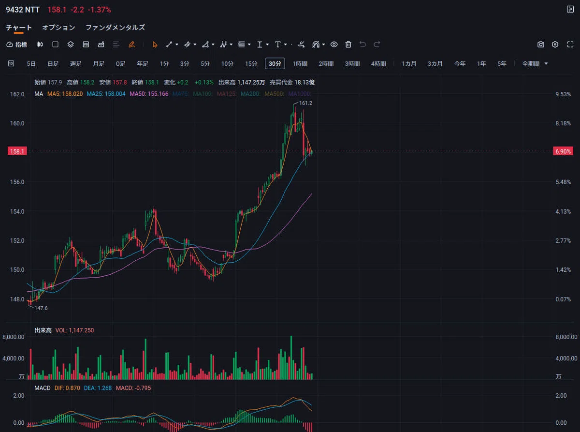Viewport: 580px width, 432px height.
Task: Click the VS compare symbol icon
Action: [86, 45]
